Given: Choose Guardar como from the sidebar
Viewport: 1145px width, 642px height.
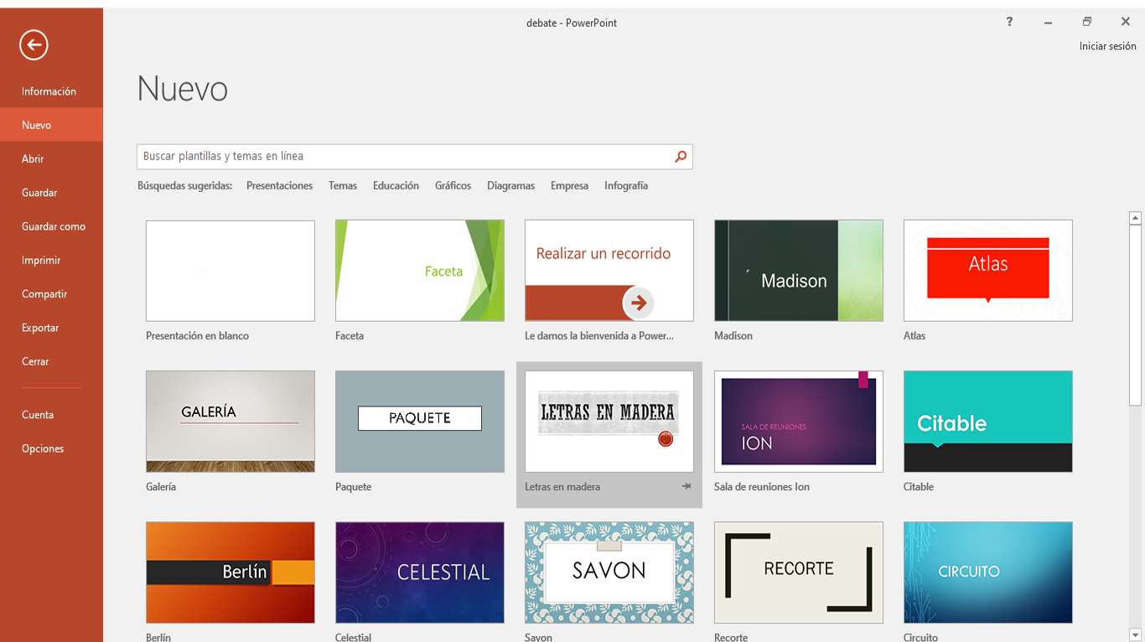Looking at the screenshot, I should pyautogui.click(x=54, y=226).
